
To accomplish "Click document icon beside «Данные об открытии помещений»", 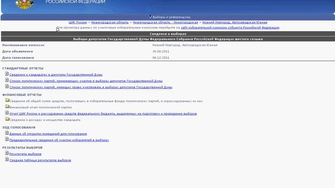I will point(7,133).
